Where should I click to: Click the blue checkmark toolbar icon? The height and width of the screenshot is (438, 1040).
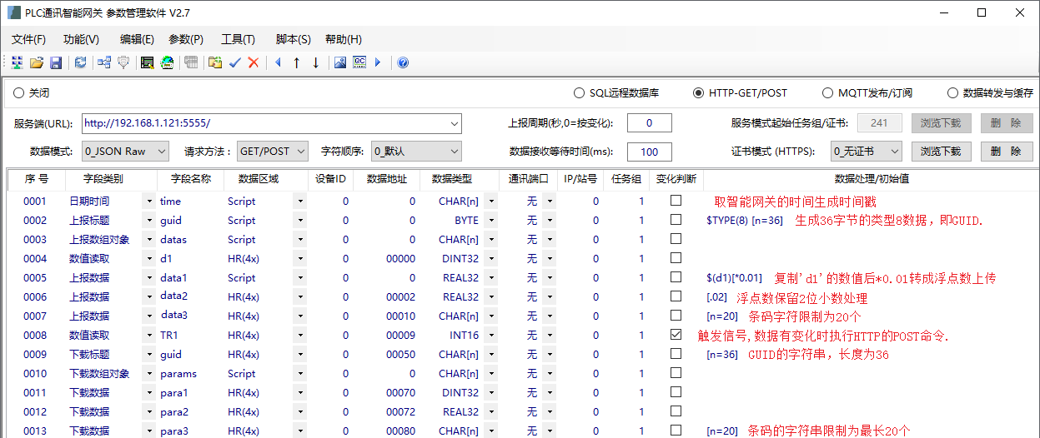[235, 62]
